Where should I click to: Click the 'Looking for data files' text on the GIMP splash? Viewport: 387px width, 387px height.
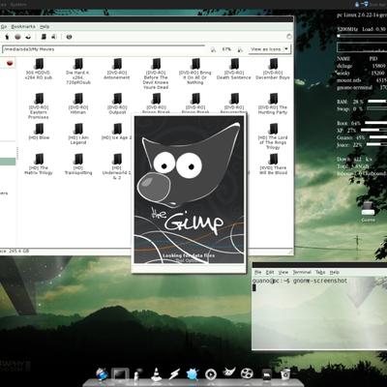click(189, 255)
